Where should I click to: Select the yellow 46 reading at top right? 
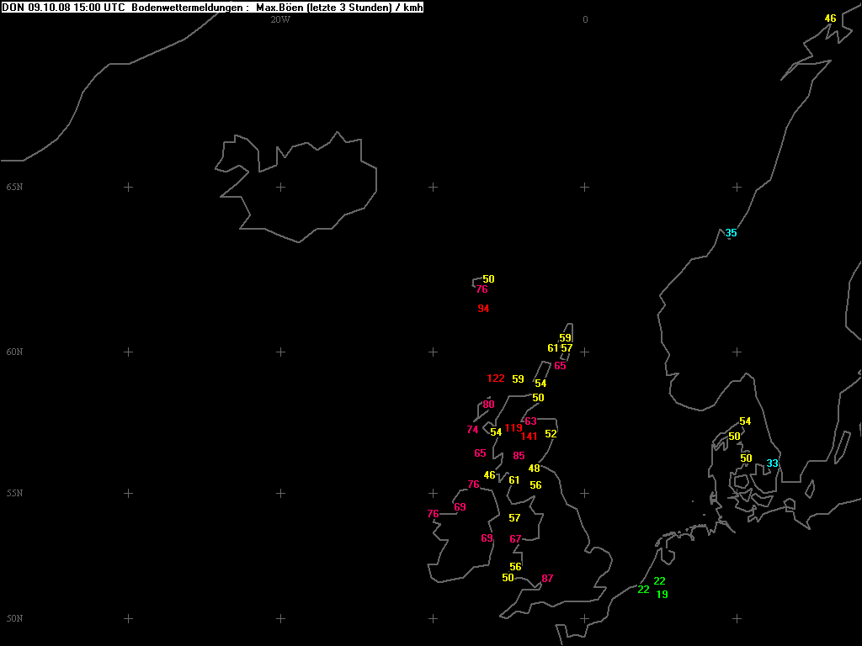(830, 19)
